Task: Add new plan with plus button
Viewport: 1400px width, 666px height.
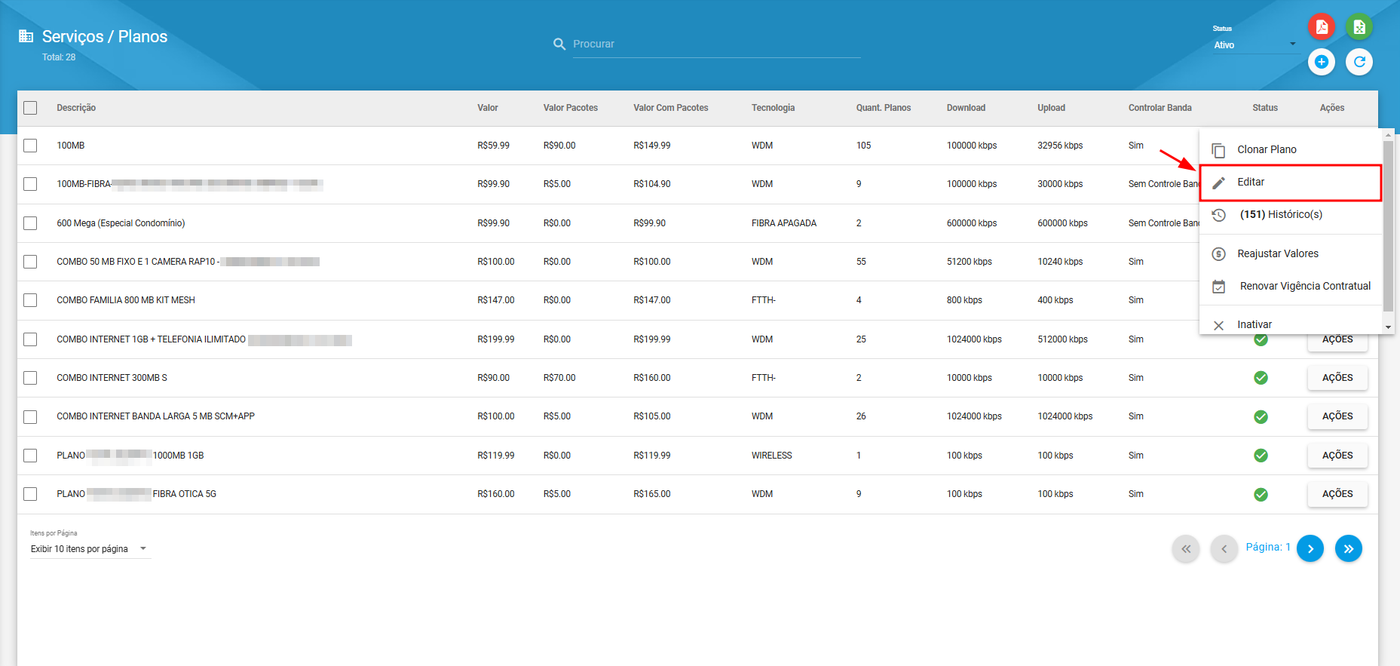Action: click(x=1322, y=62)
